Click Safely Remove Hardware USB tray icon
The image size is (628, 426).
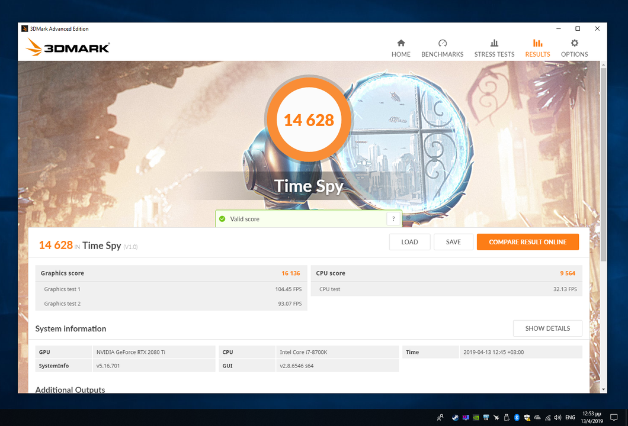pyautogui.click(x=506, y=417)
